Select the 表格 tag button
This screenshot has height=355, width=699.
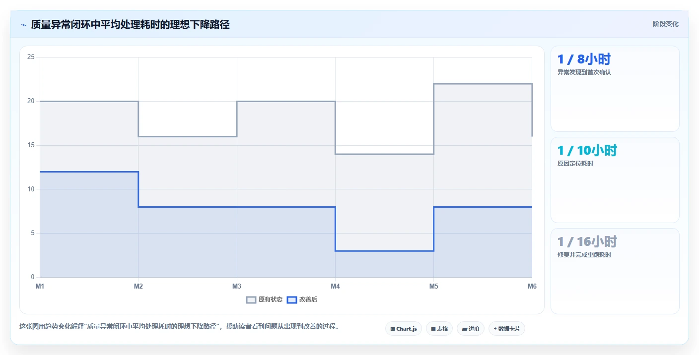click(439, 329)
